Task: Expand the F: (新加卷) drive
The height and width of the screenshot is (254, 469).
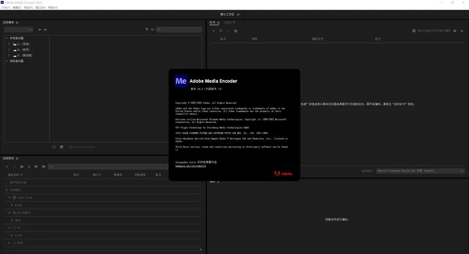Action: pos(9,55)
